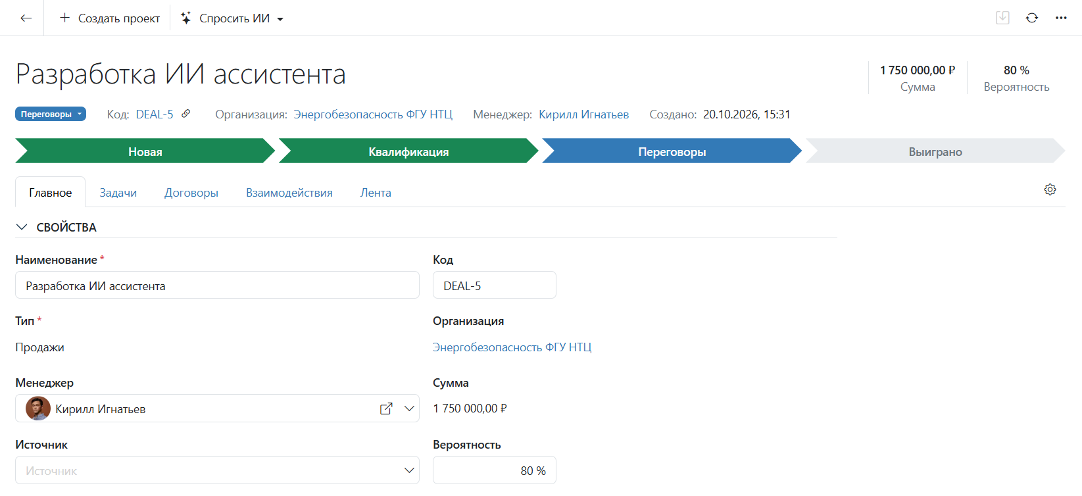
Task: Refresh the deal card
Action: (x=1032, y=18)
